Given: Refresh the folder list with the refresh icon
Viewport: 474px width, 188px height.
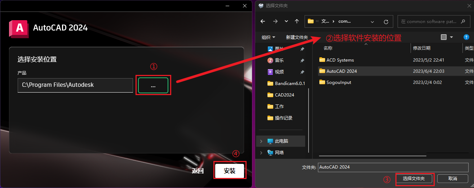Looking at the screenshot, I should (x=386, y=22).
